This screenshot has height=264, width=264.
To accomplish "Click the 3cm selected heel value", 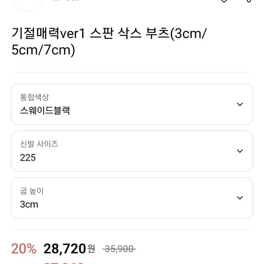I will point(29,205).
